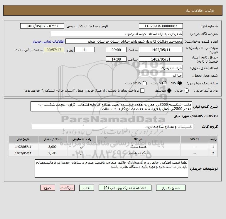Click the announcement date field 1402/05/07 - 07:57
This screenshot has height=219, width=226.
point(42,26)
